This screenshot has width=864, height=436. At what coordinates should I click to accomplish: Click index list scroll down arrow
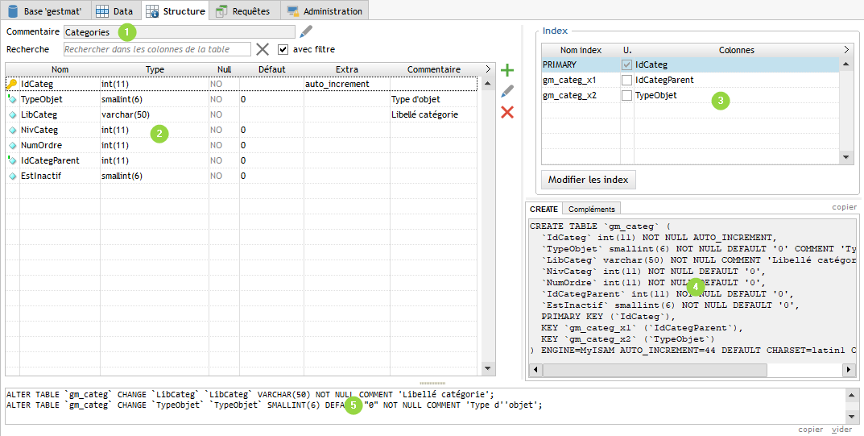(x=845, y=158)
